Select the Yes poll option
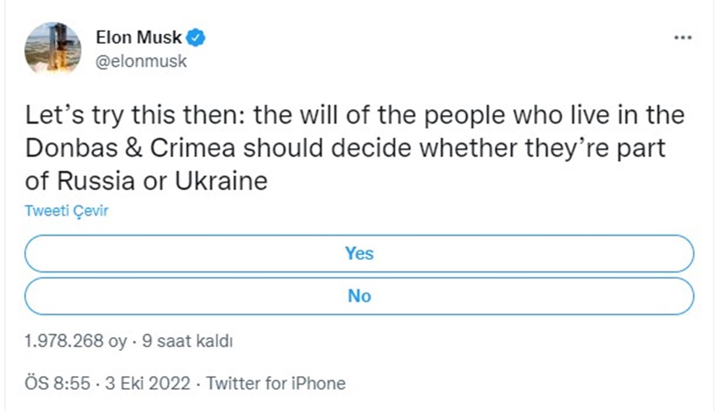Viewport: 723px width, 411px height. 359,253
